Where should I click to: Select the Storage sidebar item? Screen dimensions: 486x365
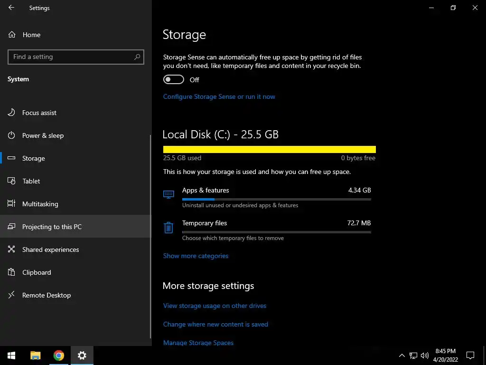click(33, 158)
